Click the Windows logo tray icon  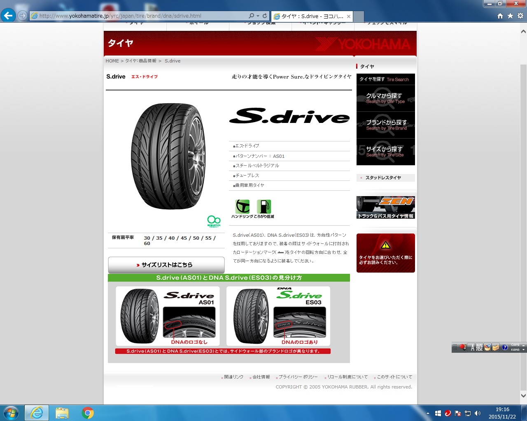pos(438,413)
